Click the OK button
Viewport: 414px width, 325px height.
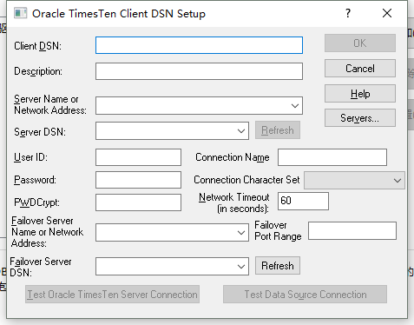pos(360,43)
